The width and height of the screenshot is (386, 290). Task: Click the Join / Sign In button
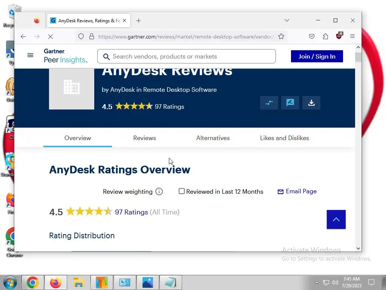click(317, 56)
